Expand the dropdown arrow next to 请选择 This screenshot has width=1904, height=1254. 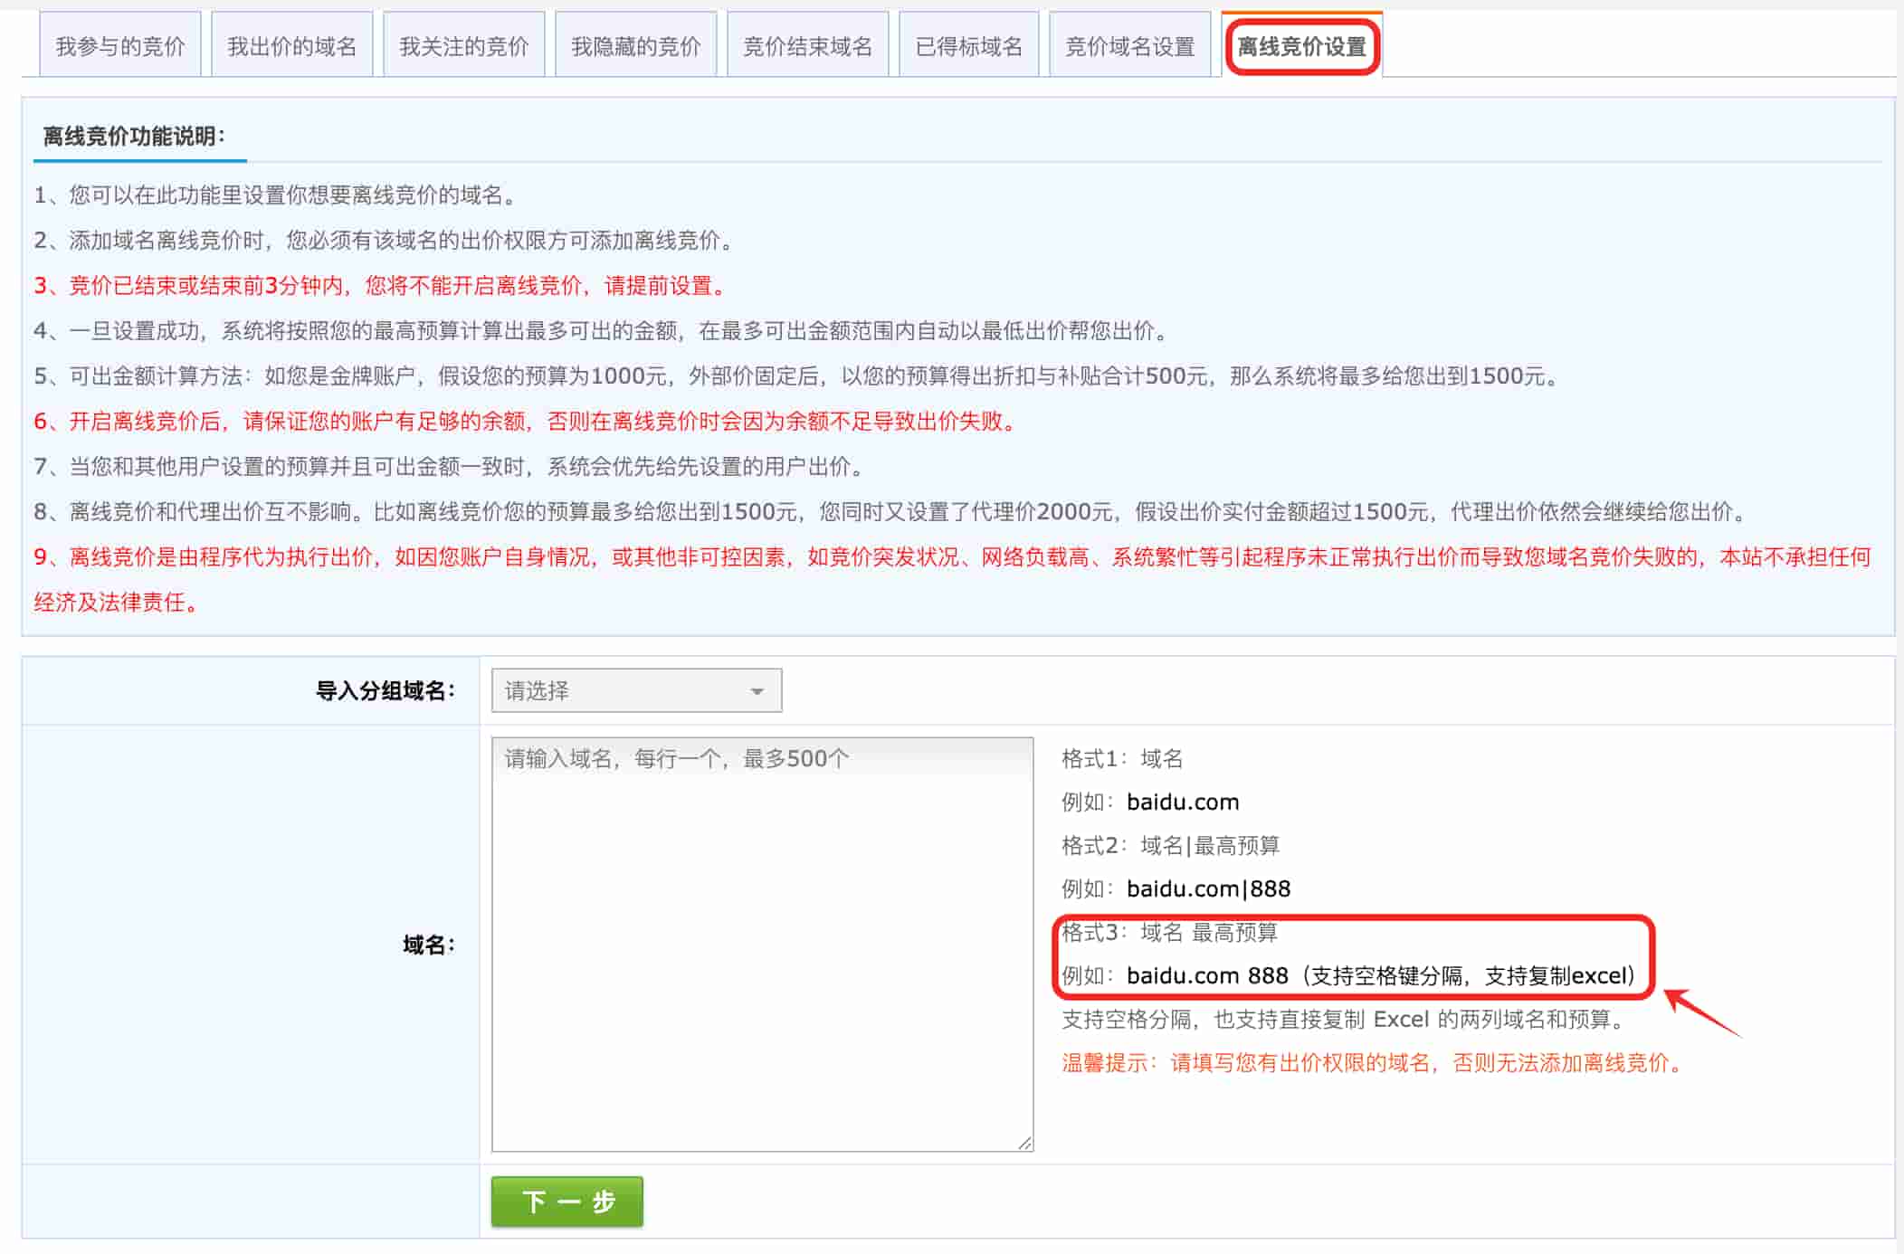(757, 689)
